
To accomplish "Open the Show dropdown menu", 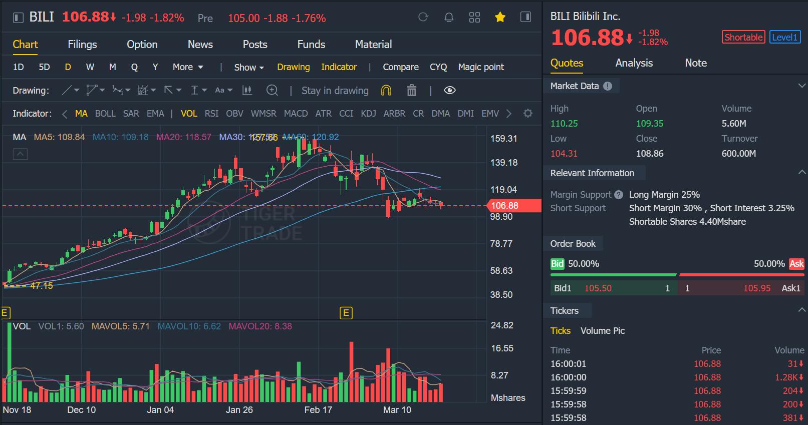I will [249, 67].
